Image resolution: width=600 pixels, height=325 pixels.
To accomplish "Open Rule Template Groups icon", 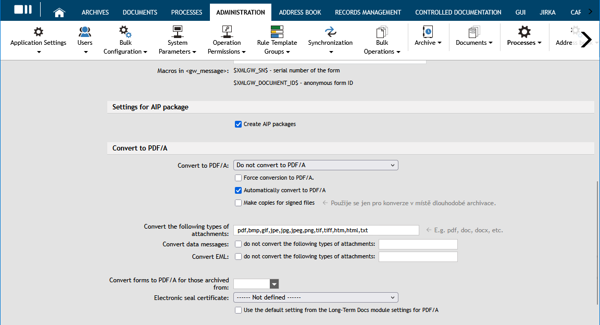I will click(x=277, y=32).
